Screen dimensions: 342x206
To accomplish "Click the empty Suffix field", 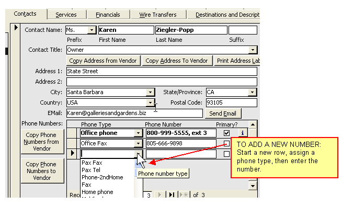I will 243,30.
